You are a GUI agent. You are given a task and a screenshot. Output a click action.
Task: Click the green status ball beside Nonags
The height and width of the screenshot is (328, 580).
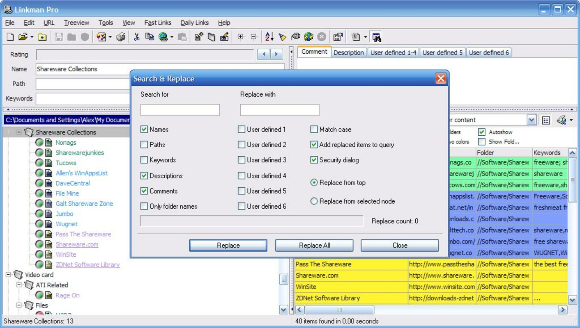39,142
